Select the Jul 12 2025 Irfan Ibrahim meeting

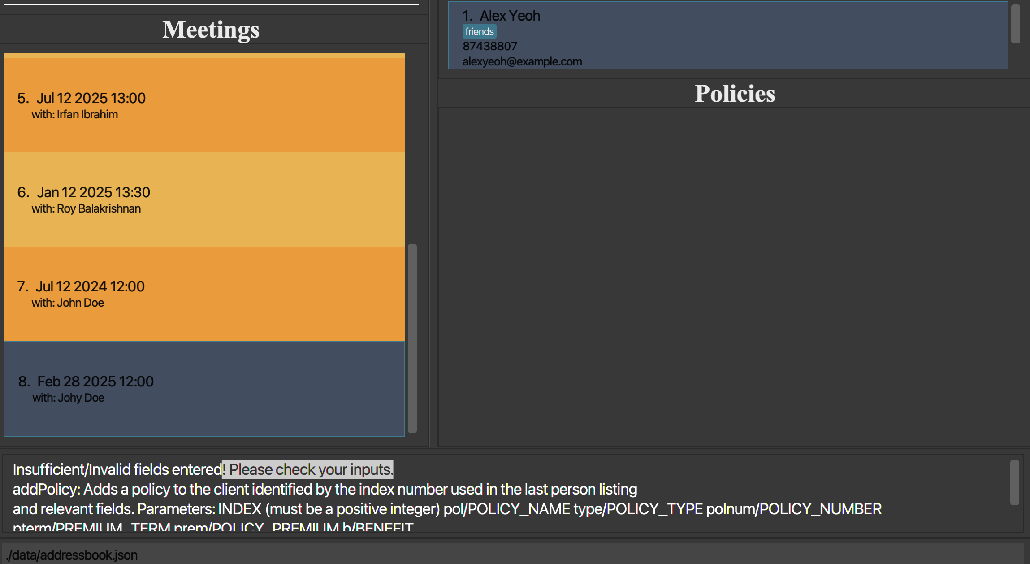(204, 105)
